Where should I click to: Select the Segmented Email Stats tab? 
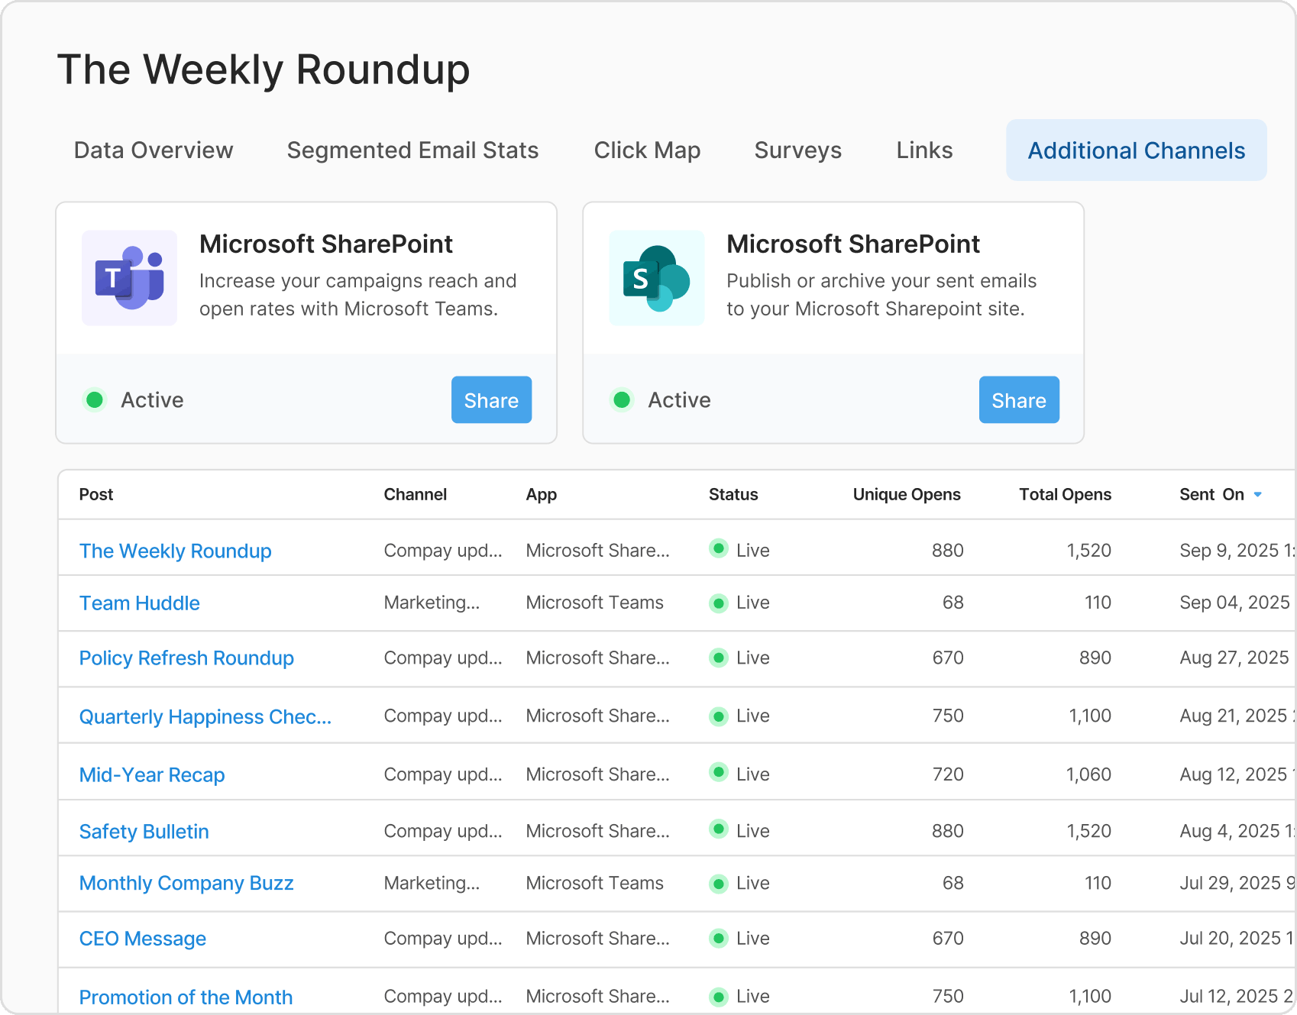(x=412, y=150)
